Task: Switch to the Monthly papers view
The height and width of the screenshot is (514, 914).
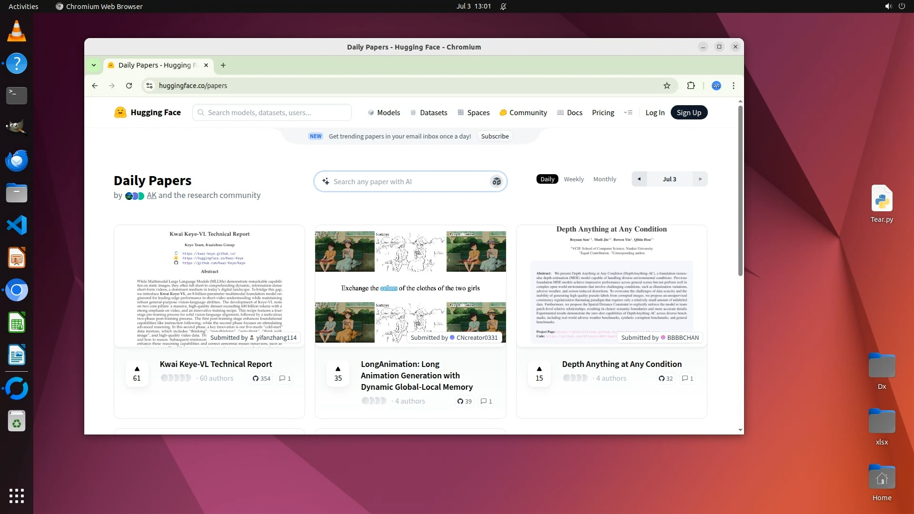Action: [x=605, y=179]
